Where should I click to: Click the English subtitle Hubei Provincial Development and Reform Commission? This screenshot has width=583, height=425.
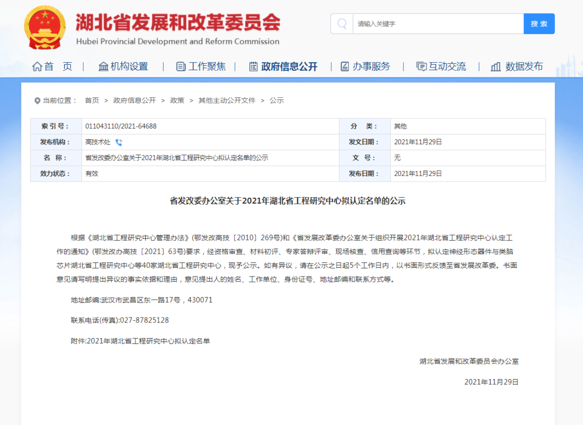pos(178,41)
